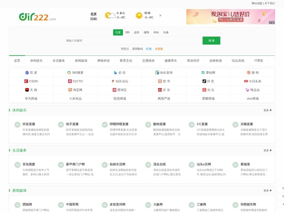Screen dimensions: 284x213
Task: Click the 抖音 icon link
Action: (208, 81)
